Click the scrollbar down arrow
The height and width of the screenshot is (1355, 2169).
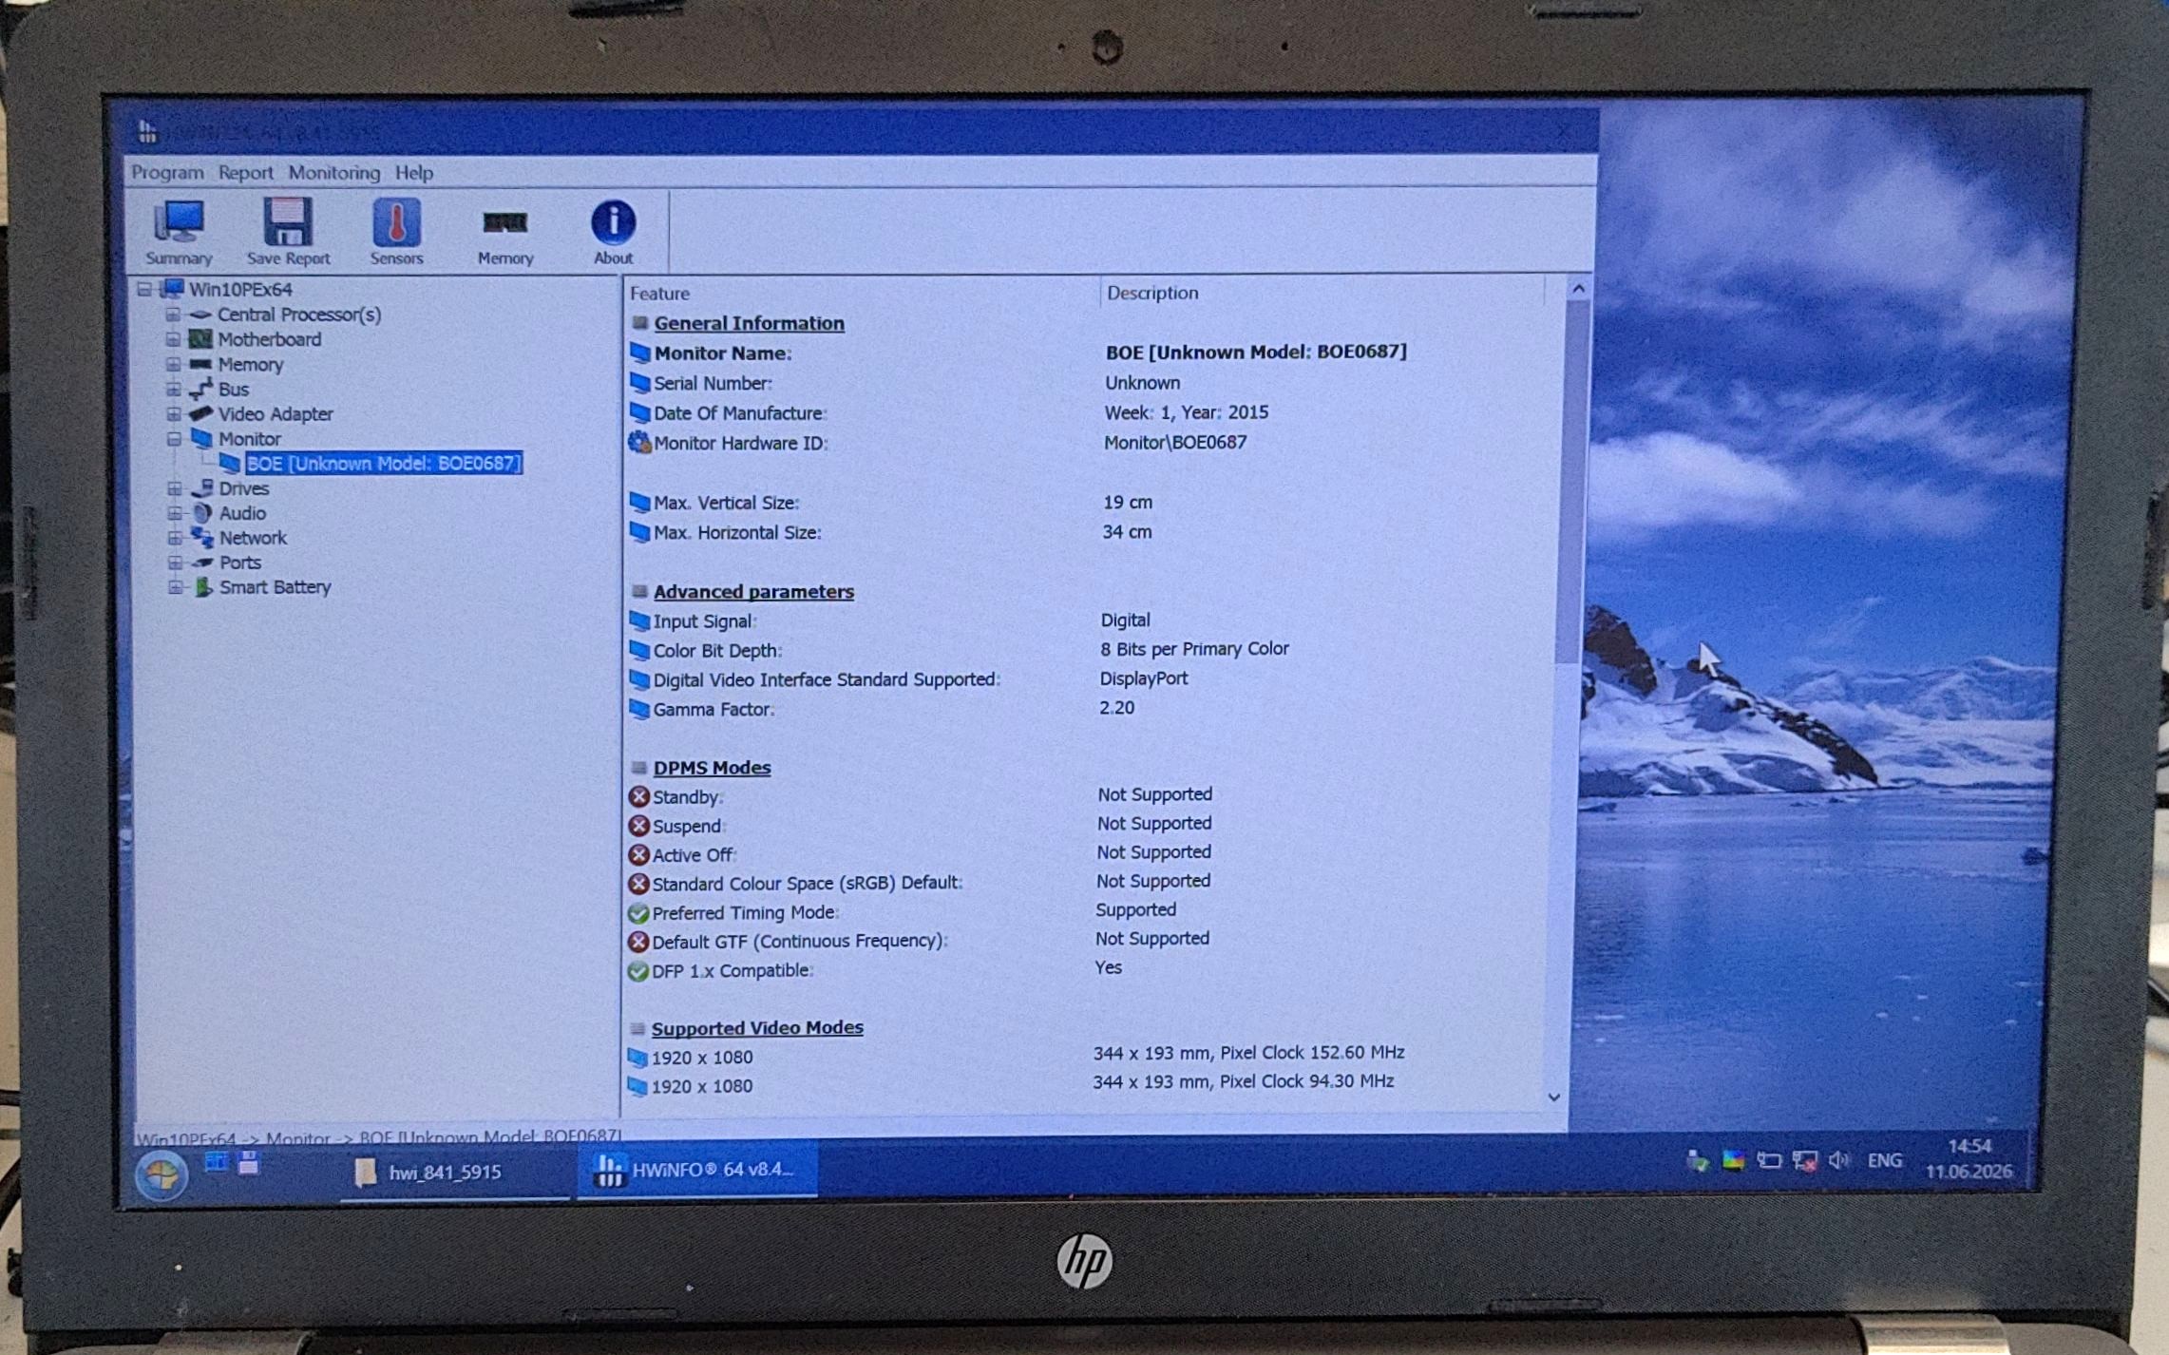pos(1554,1097)
